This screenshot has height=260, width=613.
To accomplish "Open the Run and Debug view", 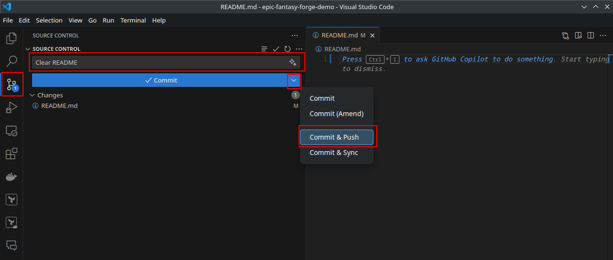I will pos(12,107).
